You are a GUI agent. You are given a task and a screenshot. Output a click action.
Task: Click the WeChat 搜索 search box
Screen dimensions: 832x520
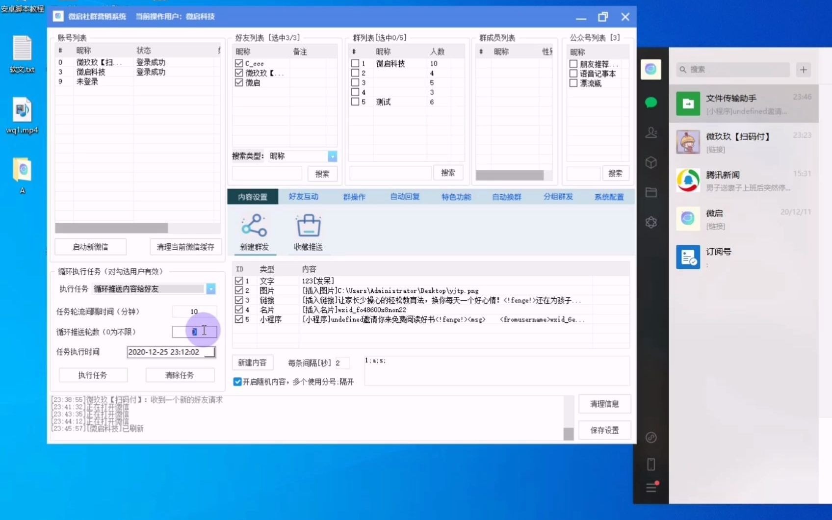733,70
